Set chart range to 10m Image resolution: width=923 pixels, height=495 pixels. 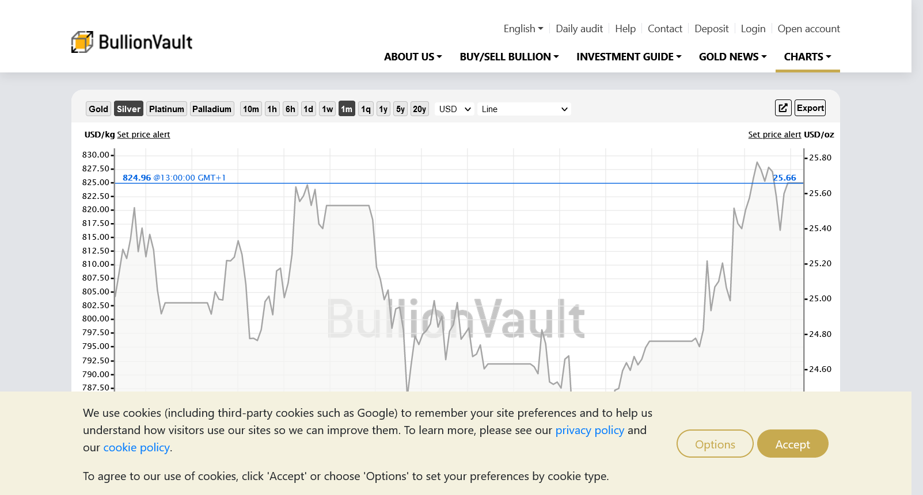(x=250, y=109)
